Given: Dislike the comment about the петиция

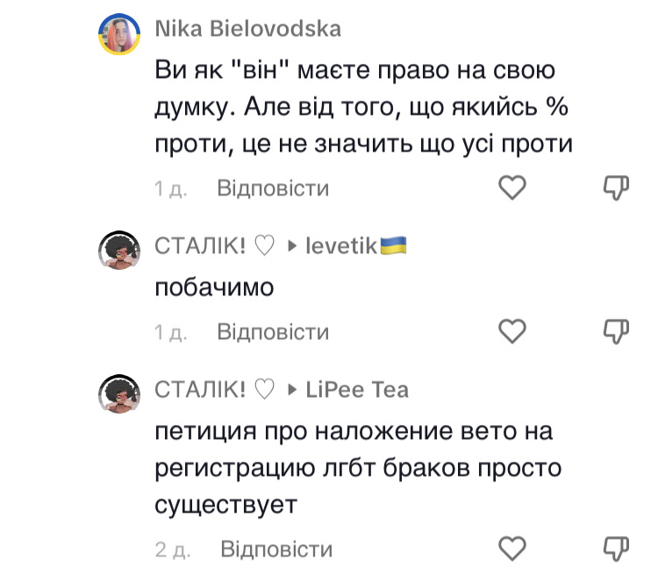Looking at the screenshot, I should [617, 549].
